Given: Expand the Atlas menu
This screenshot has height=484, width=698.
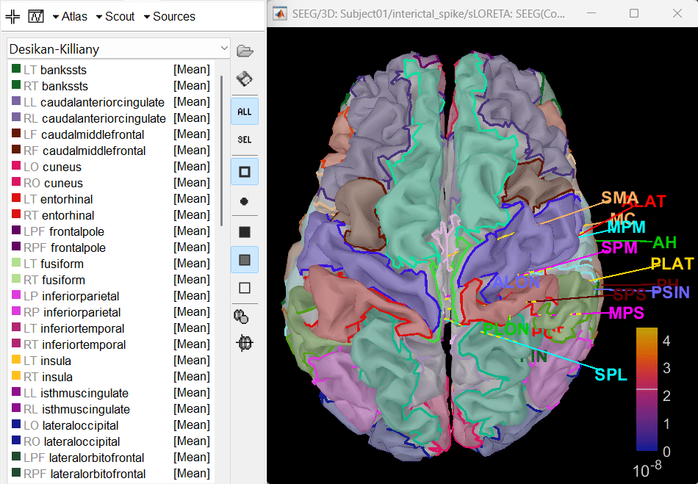Looking at the screenshot, I should (70, 16).
